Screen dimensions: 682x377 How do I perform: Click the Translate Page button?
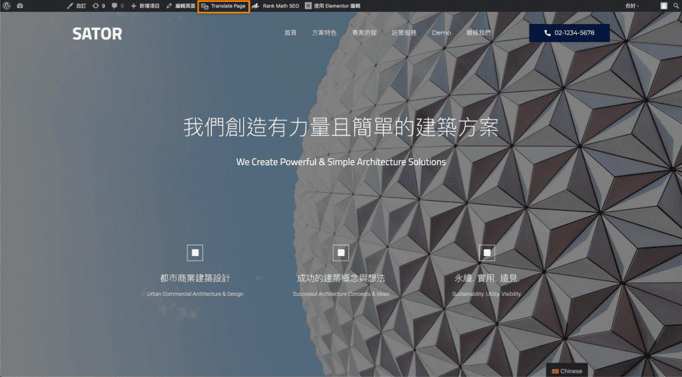[x=224, y=5]
